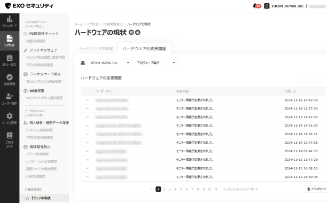Open the 下位グループ選択 dropdown
326x203 pixels.
[x=156, y=63]
